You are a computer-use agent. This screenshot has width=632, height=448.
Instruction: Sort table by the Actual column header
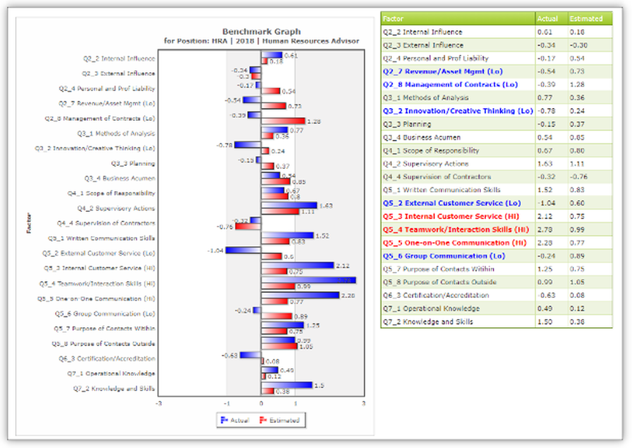551,18
